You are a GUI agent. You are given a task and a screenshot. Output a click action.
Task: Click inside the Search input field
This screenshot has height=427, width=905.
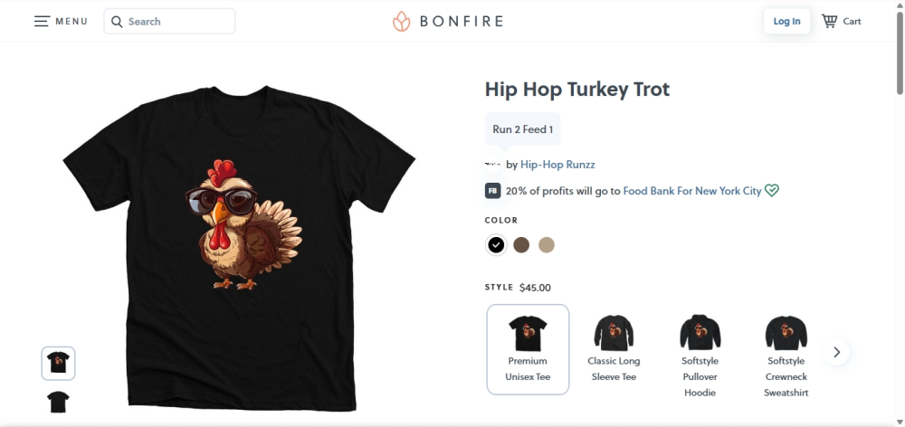coord(170,22)
